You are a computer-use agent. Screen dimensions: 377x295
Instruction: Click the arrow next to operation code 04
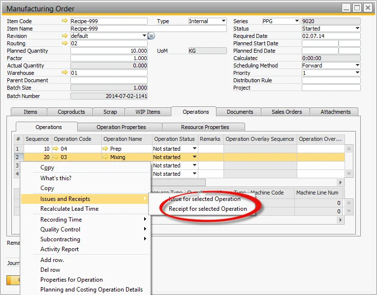56,149
